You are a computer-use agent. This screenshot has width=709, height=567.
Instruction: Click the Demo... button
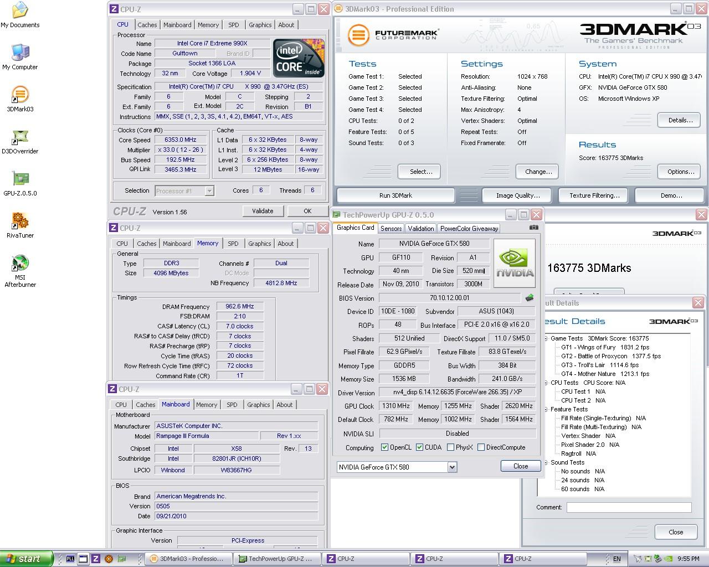click(x=671, y=195)
